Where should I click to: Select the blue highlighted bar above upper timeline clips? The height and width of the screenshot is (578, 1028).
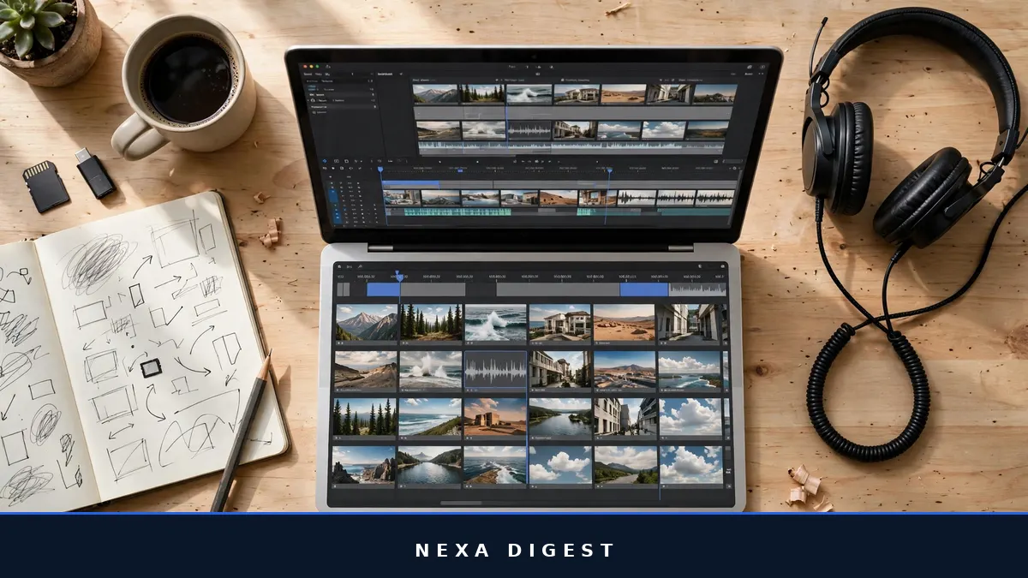click(x=412, y=183)
